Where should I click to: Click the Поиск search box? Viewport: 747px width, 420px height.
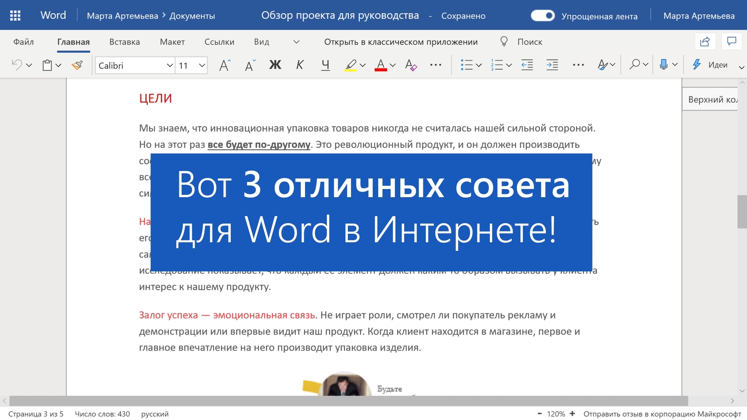[530, 42]
